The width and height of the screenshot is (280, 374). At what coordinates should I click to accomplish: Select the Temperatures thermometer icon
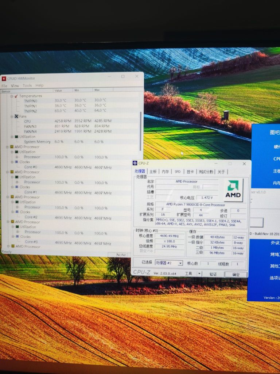[16, 96]
